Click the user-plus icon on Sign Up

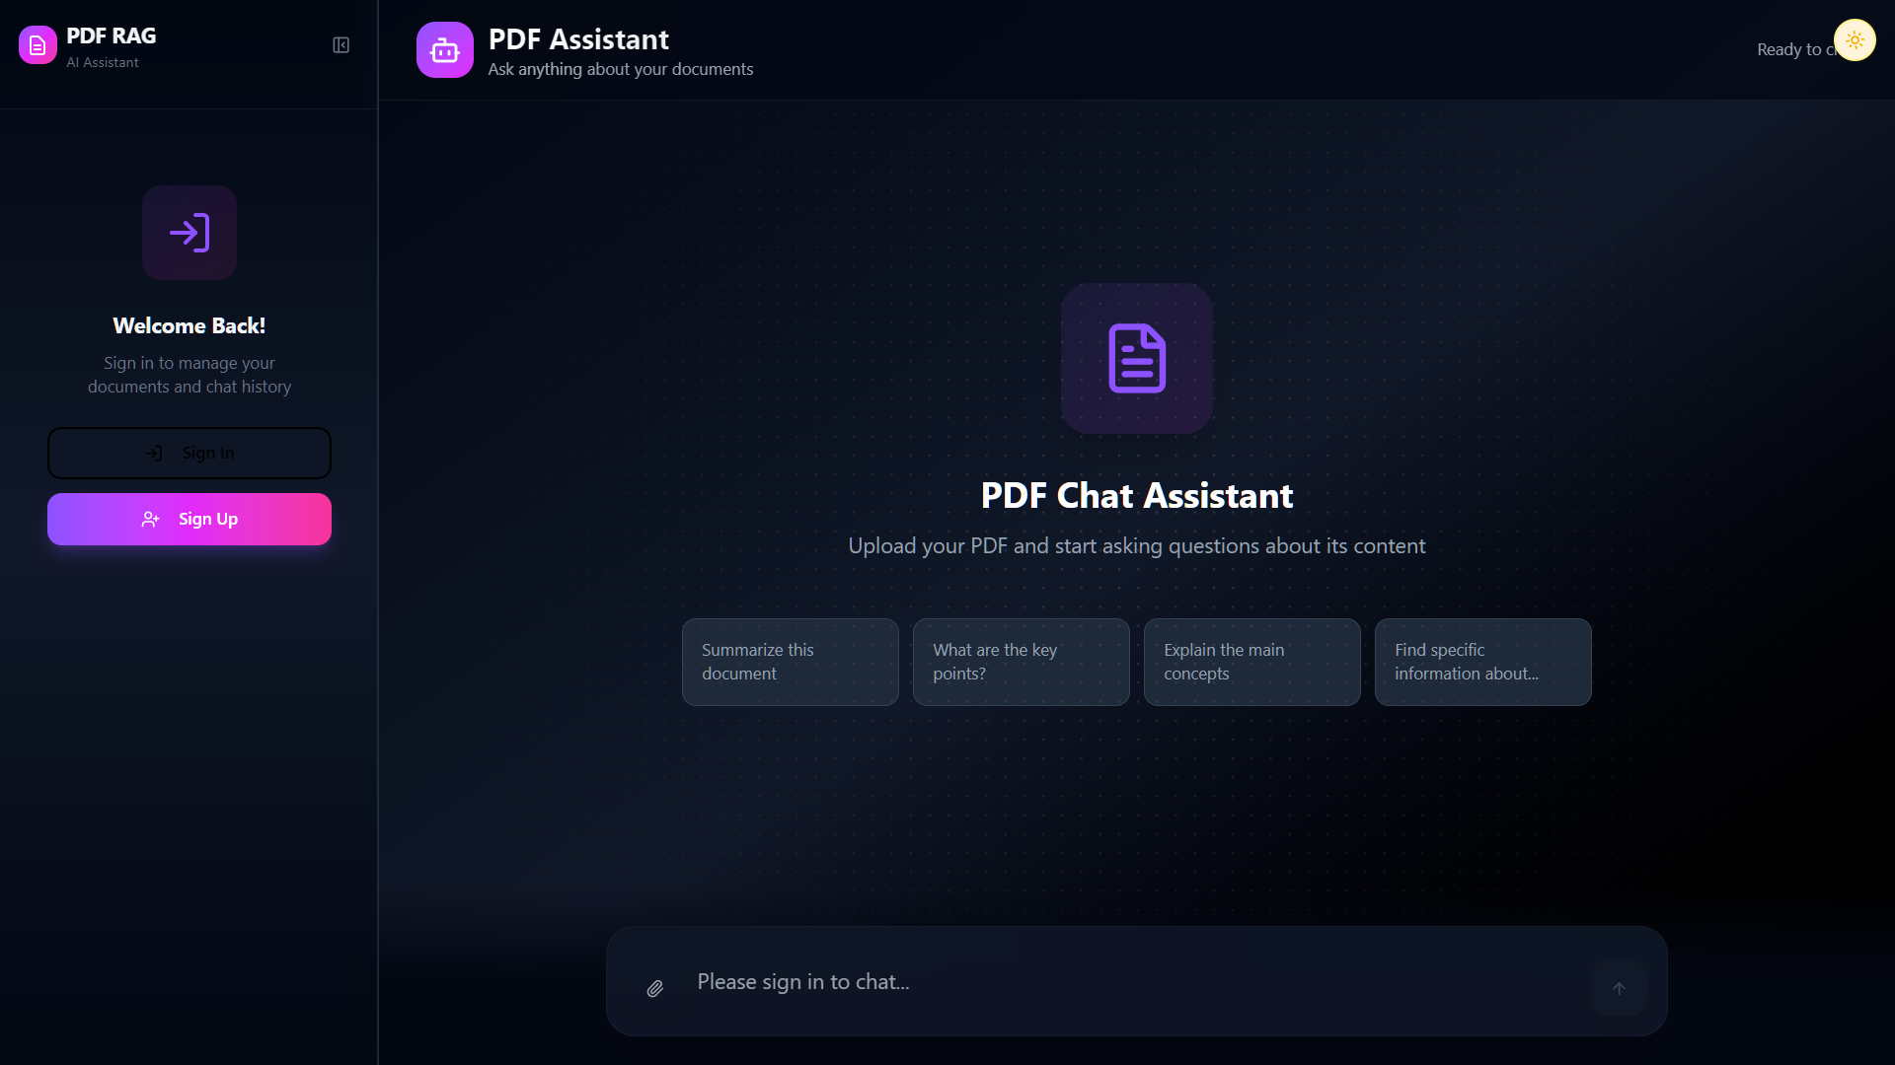click(150, 520)
